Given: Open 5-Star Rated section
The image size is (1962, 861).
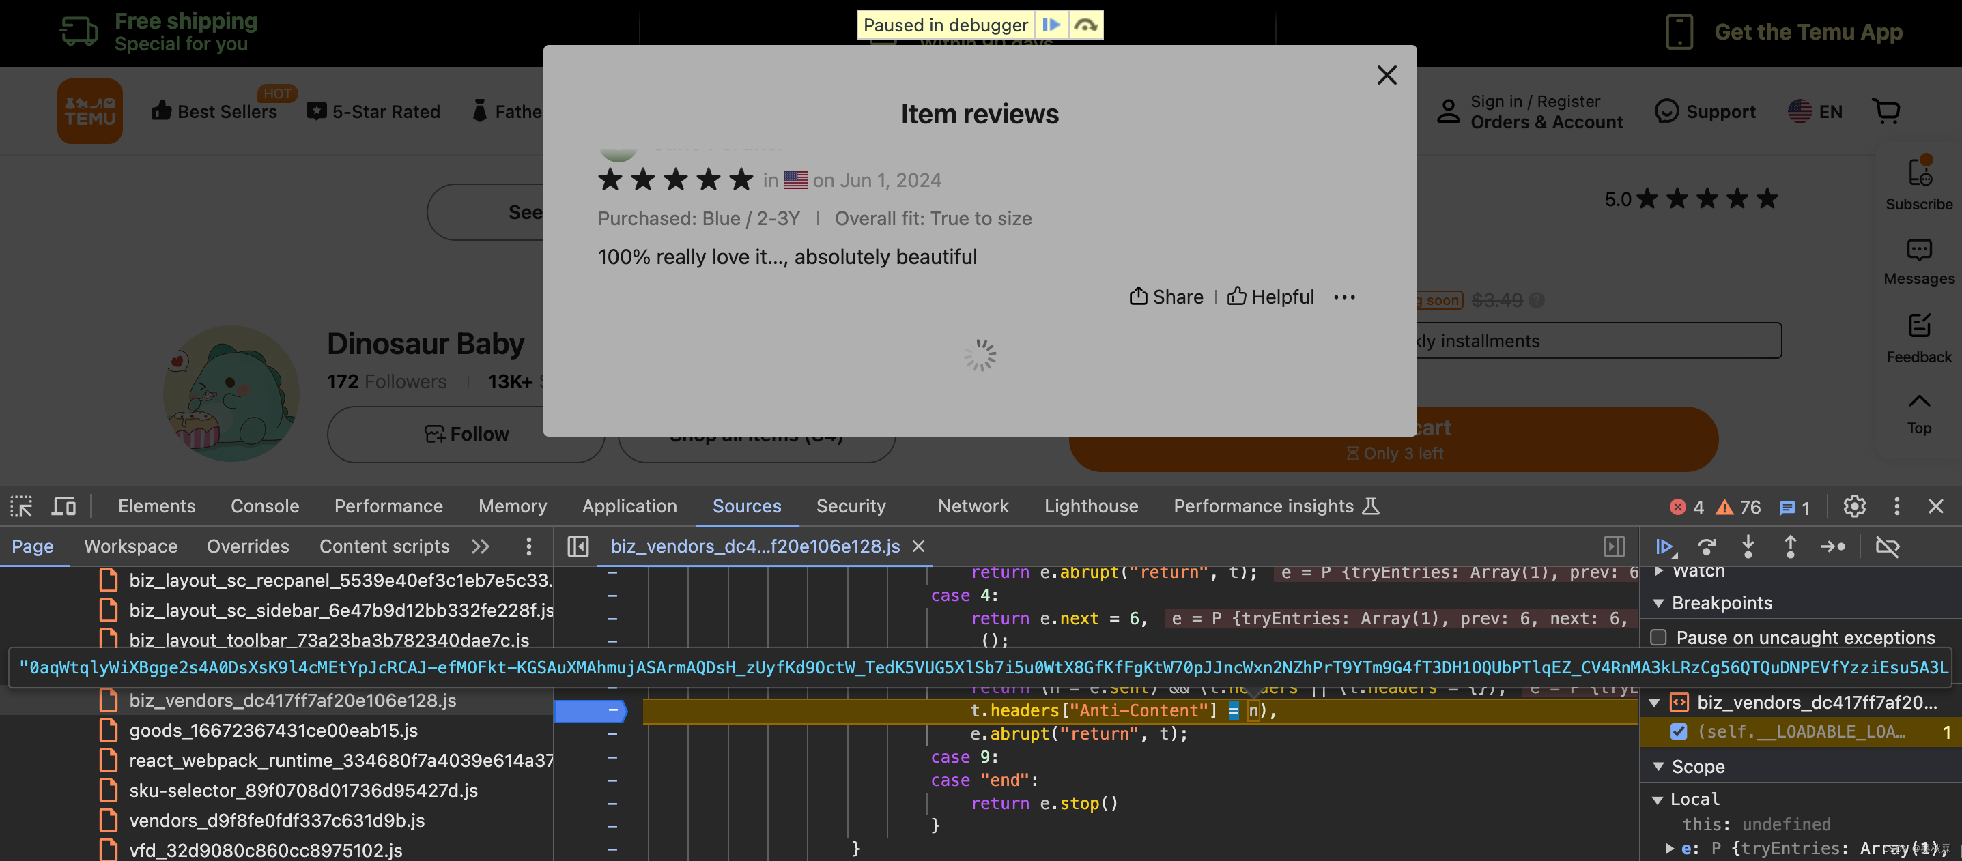Looking at the screenshot, I should click(x=373, y=111).
